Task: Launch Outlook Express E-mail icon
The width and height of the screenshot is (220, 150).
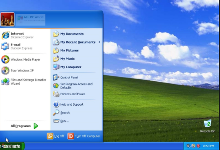Action: click(5, 46)
